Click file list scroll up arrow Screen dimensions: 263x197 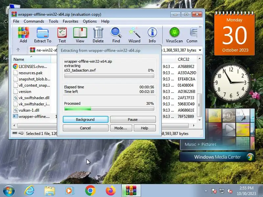[x=200, y=58]
